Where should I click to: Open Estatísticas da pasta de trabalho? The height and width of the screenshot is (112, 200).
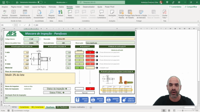click(x=25, y=14)
